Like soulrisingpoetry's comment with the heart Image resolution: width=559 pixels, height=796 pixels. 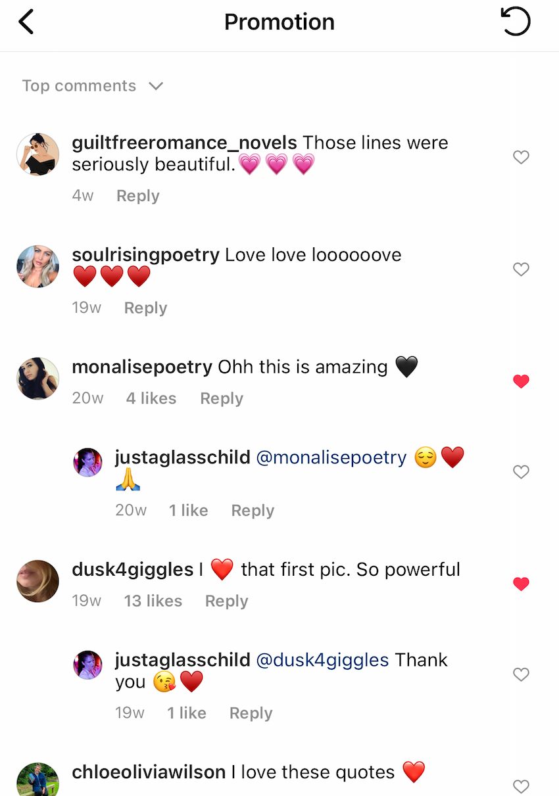click(521, 269)
